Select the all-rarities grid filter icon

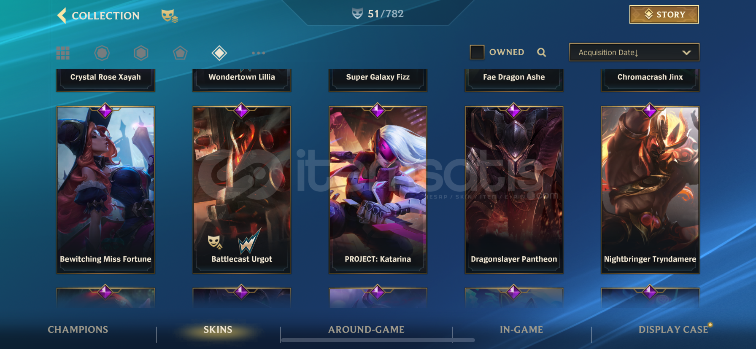pyautogui.click(x=63, y=53)
